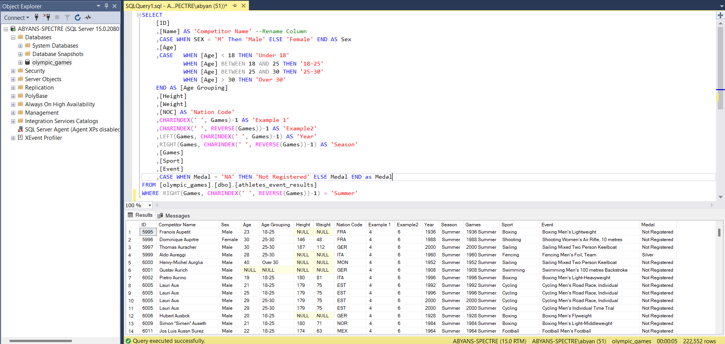The height and width of the screenshot is (344, 725).
Task: Open the 100% zoom dropdown above results
Action: (x=149, y=205)
